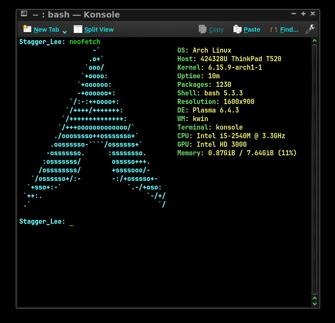Click scroll-up arrow at top of scrollbar
This screenshot has height=323, width=335.
click(314, 41)
